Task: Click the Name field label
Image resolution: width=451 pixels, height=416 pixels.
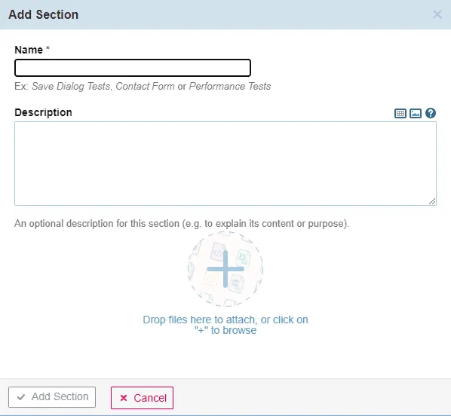Action: click(29, 50)
